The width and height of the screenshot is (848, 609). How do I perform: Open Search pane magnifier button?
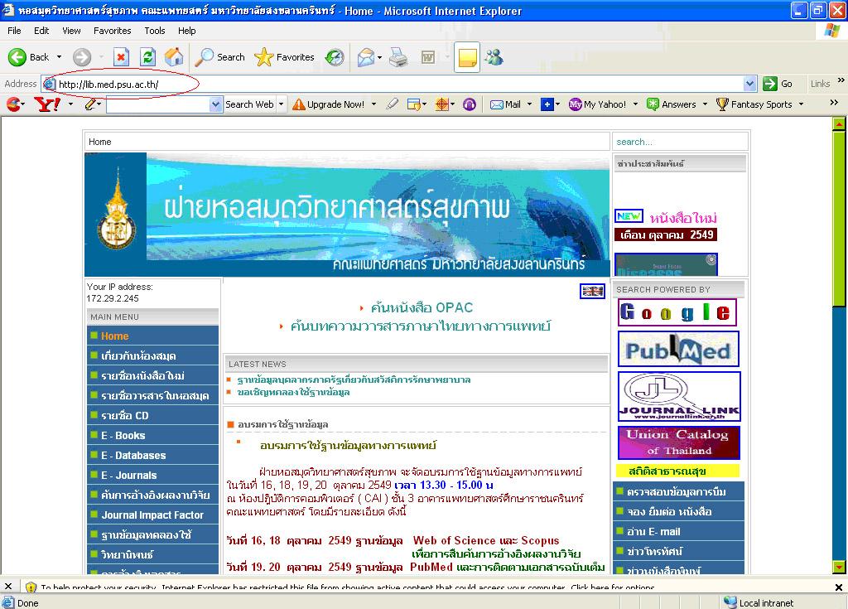[x=219, y=57]
